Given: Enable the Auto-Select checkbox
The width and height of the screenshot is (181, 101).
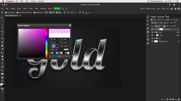Looking at the screenshot, I should [6, 13].
